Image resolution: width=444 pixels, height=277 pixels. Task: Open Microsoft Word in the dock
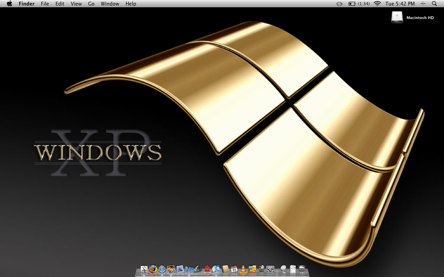click(189, 269)
